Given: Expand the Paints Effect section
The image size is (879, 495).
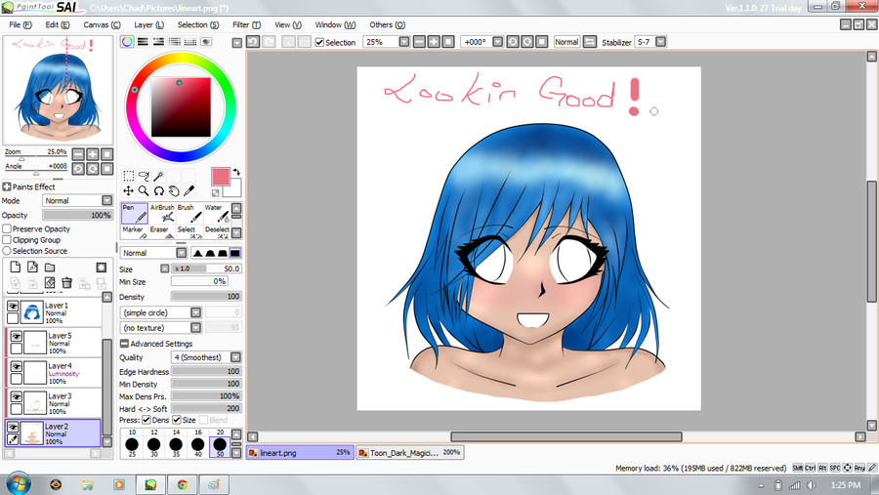Looking at the screenshot, I should 7,186.
